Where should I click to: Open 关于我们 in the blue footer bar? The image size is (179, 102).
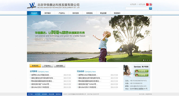(x=30, y=94)
